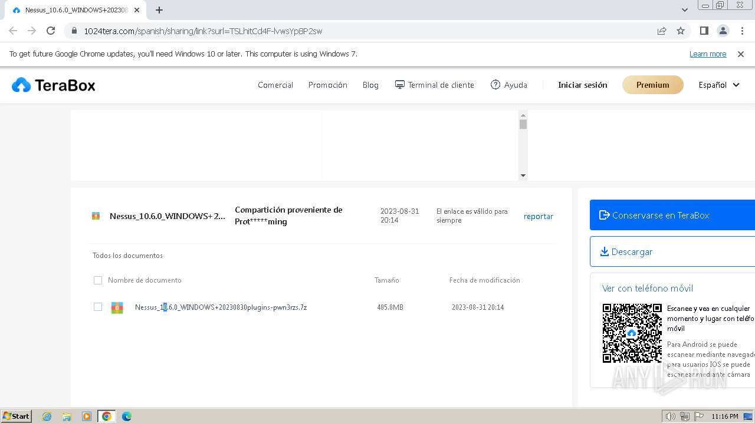Open the browser side panel icon
The image size is (755, 424).
tap(704, 31)
